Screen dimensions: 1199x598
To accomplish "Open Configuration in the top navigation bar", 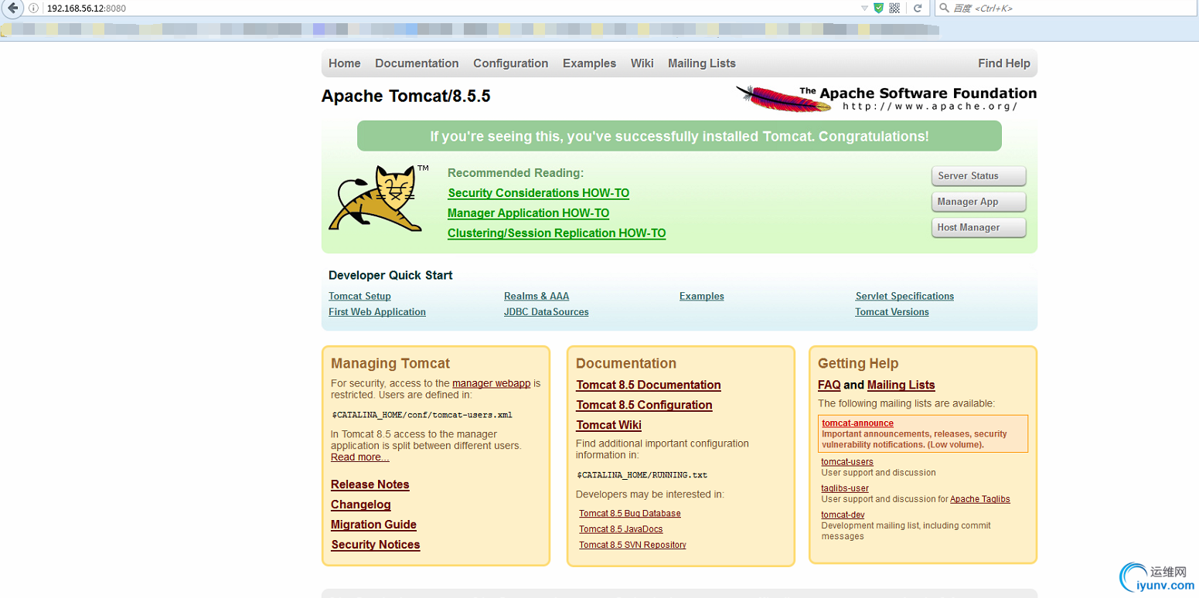I will (511, 63).
